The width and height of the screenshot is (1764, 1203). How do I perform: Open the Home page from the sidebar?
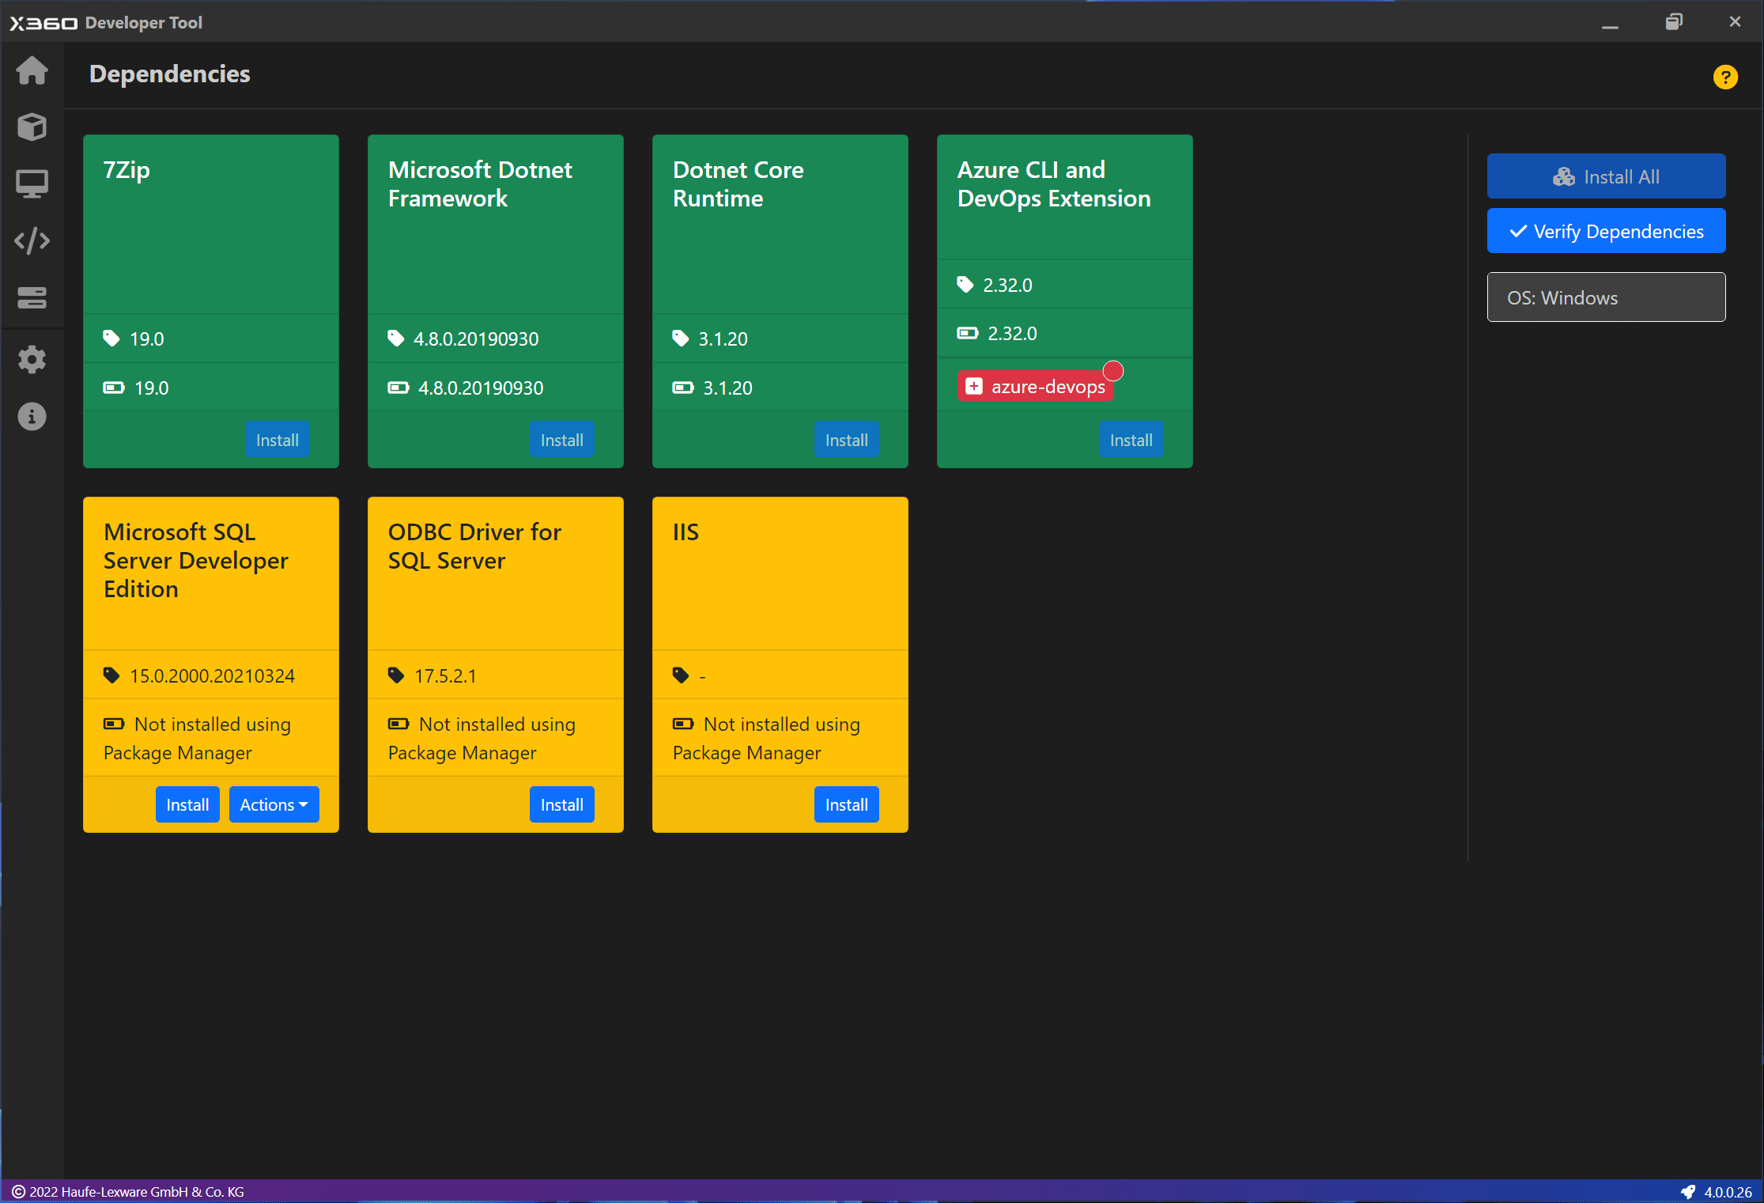tap(32, 70)
